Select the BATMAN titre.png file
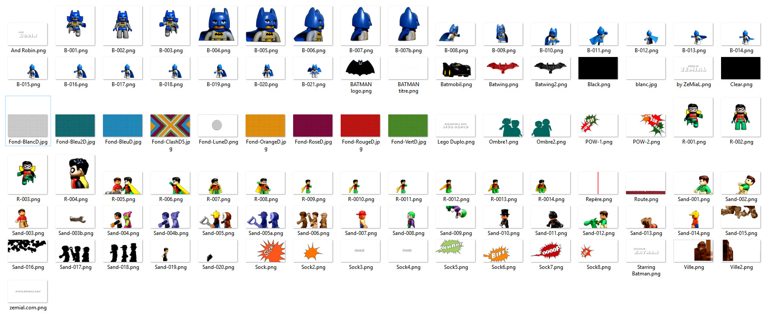 pos(408,68)
